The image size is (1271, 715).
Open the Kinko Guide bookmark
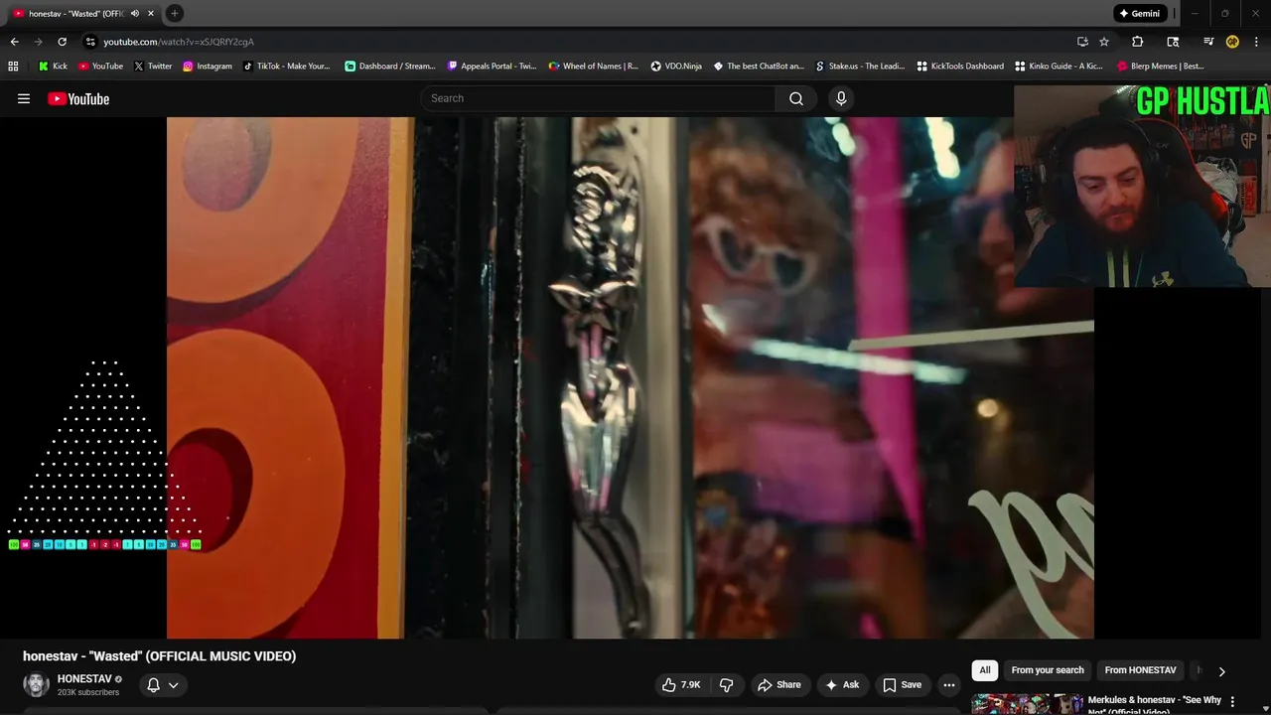pos(1059,67)
